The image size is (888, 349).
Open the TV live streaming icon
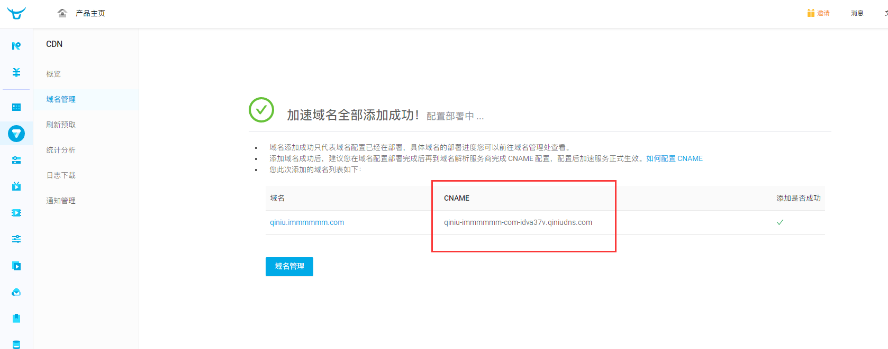click(16, 186)
